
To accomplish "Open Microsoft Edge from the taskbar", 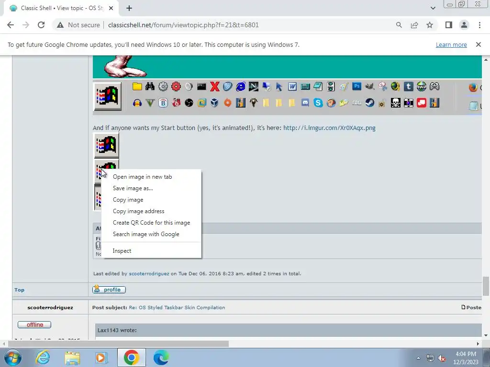I will 161,357.
